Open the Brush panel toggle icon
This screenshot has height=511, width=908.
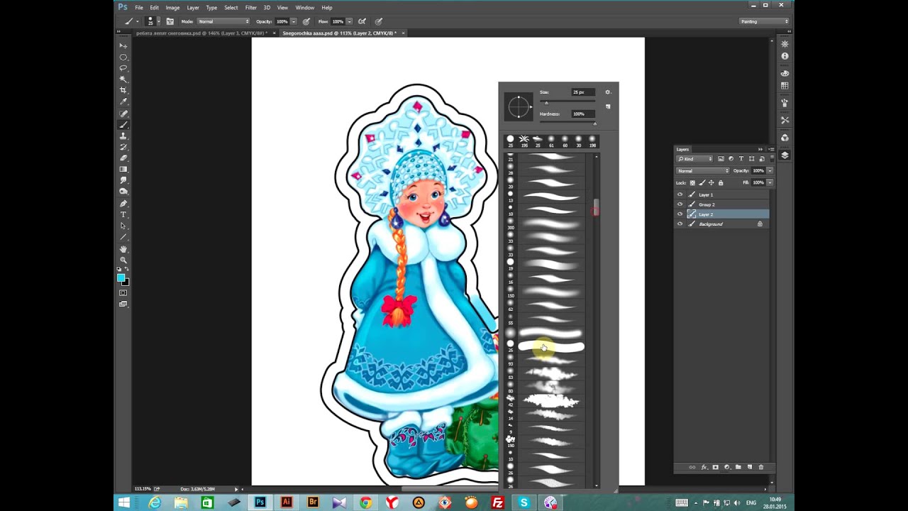tap(170, 21)
